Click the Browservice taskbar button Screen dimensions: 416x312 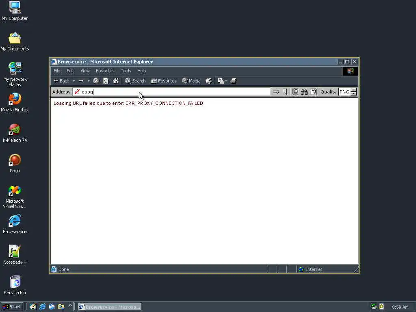pos(110,307)
